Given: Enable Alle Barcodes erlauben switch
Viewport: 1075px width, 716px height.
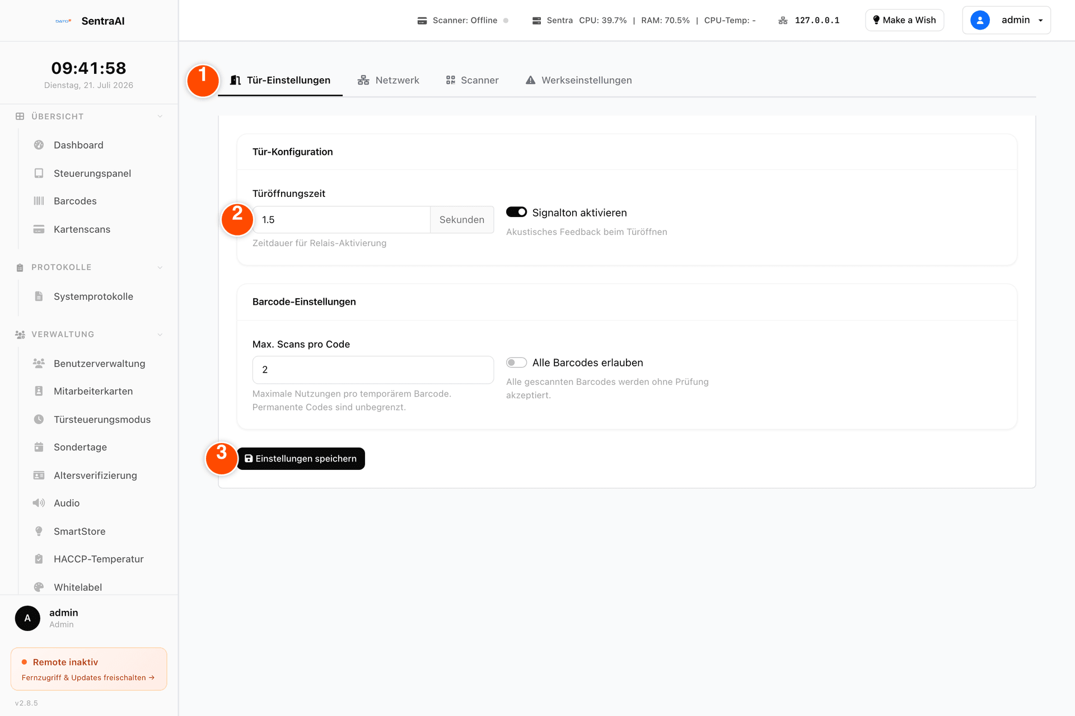Looking at the screenshot, I should click(516, 362).
